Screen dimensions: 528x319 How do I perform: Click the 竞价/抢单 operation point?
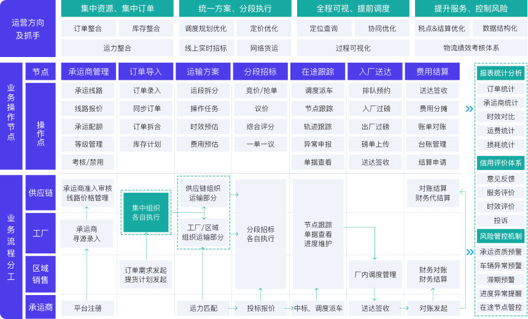point(261,91)
